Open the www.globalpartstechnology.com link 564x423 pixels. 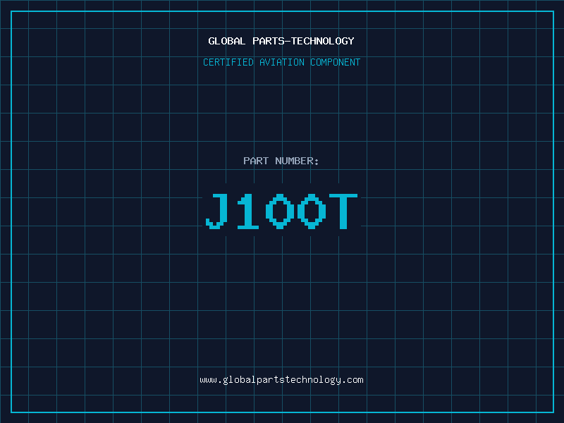[x=281, y=379]
